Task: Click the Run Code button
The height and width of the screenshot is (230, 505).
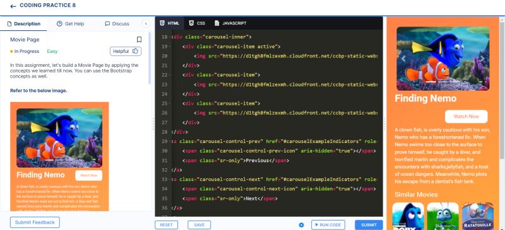Action: click(x=328, y=225)
